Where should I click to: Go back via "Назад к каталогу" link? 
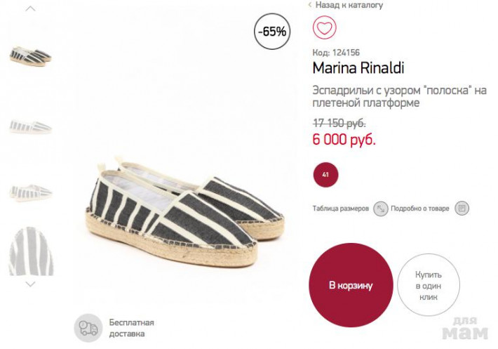click(349, 5)
